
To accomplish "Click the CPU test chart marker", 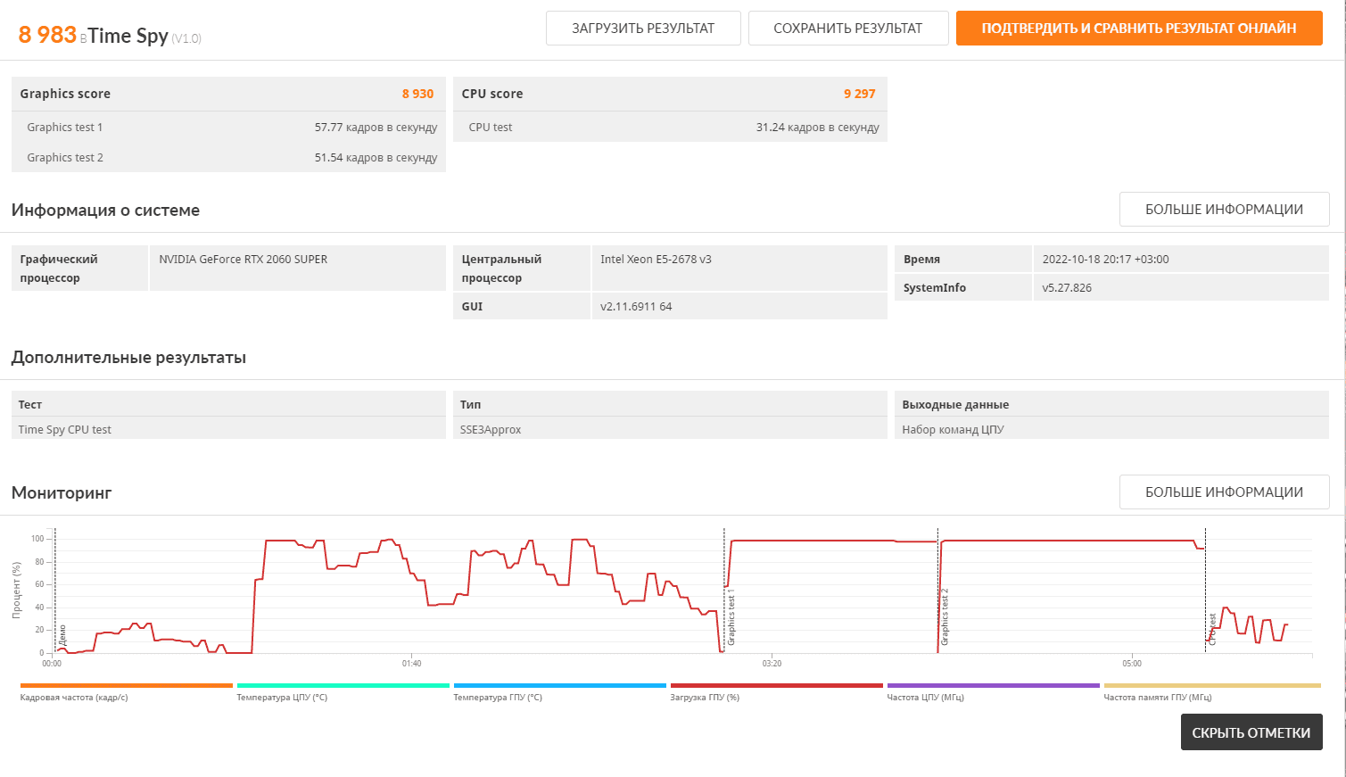I will tap(1213, 629).
